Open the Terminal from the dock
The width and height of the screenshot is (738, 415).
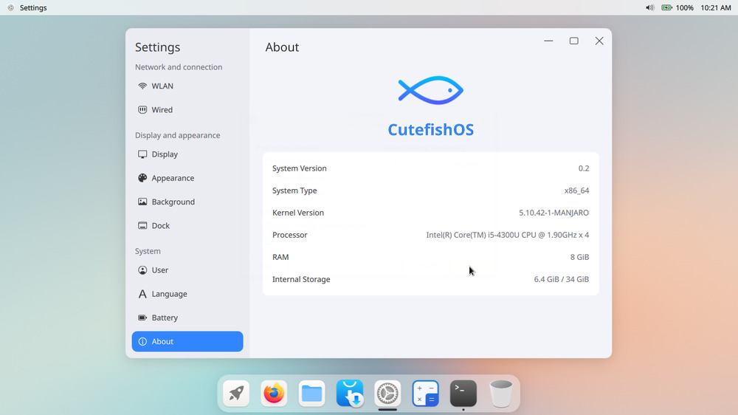463,393
